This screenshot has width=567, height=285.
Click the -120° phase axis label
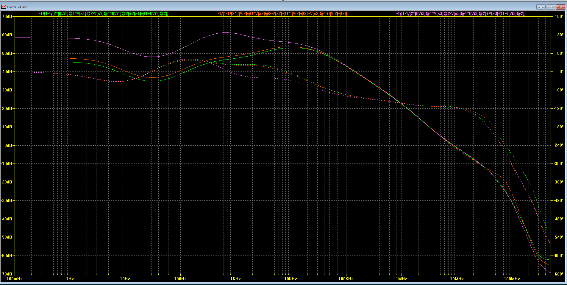[x=558, y=108]
